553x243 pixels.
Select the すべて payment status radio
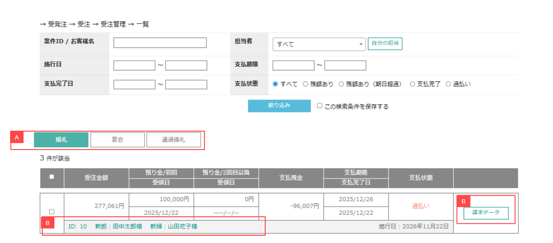coord(275,84)
